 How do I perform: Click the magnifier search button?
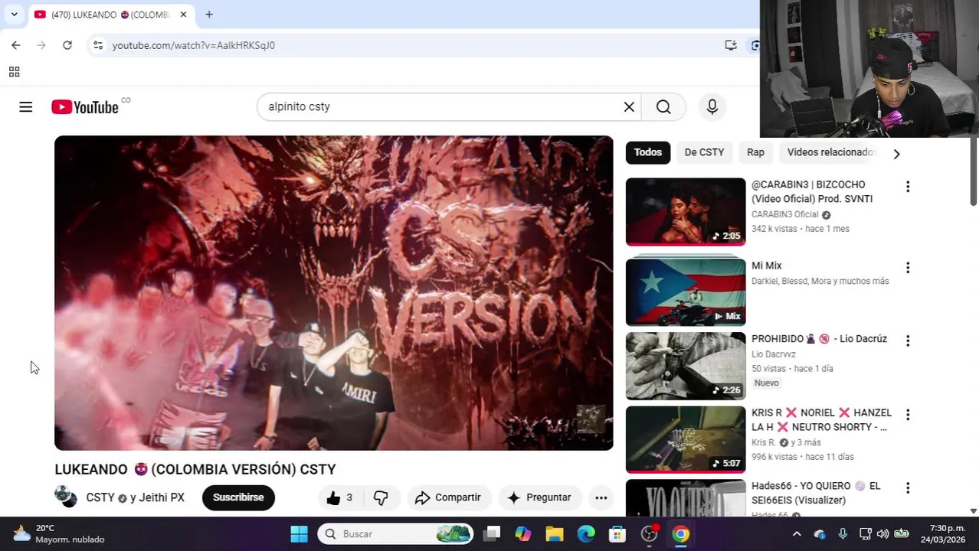click(663, 107)
